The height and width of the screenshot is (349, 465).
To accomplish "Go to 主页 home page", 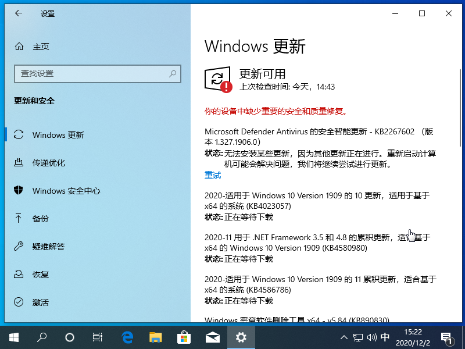I will (41, 47).
